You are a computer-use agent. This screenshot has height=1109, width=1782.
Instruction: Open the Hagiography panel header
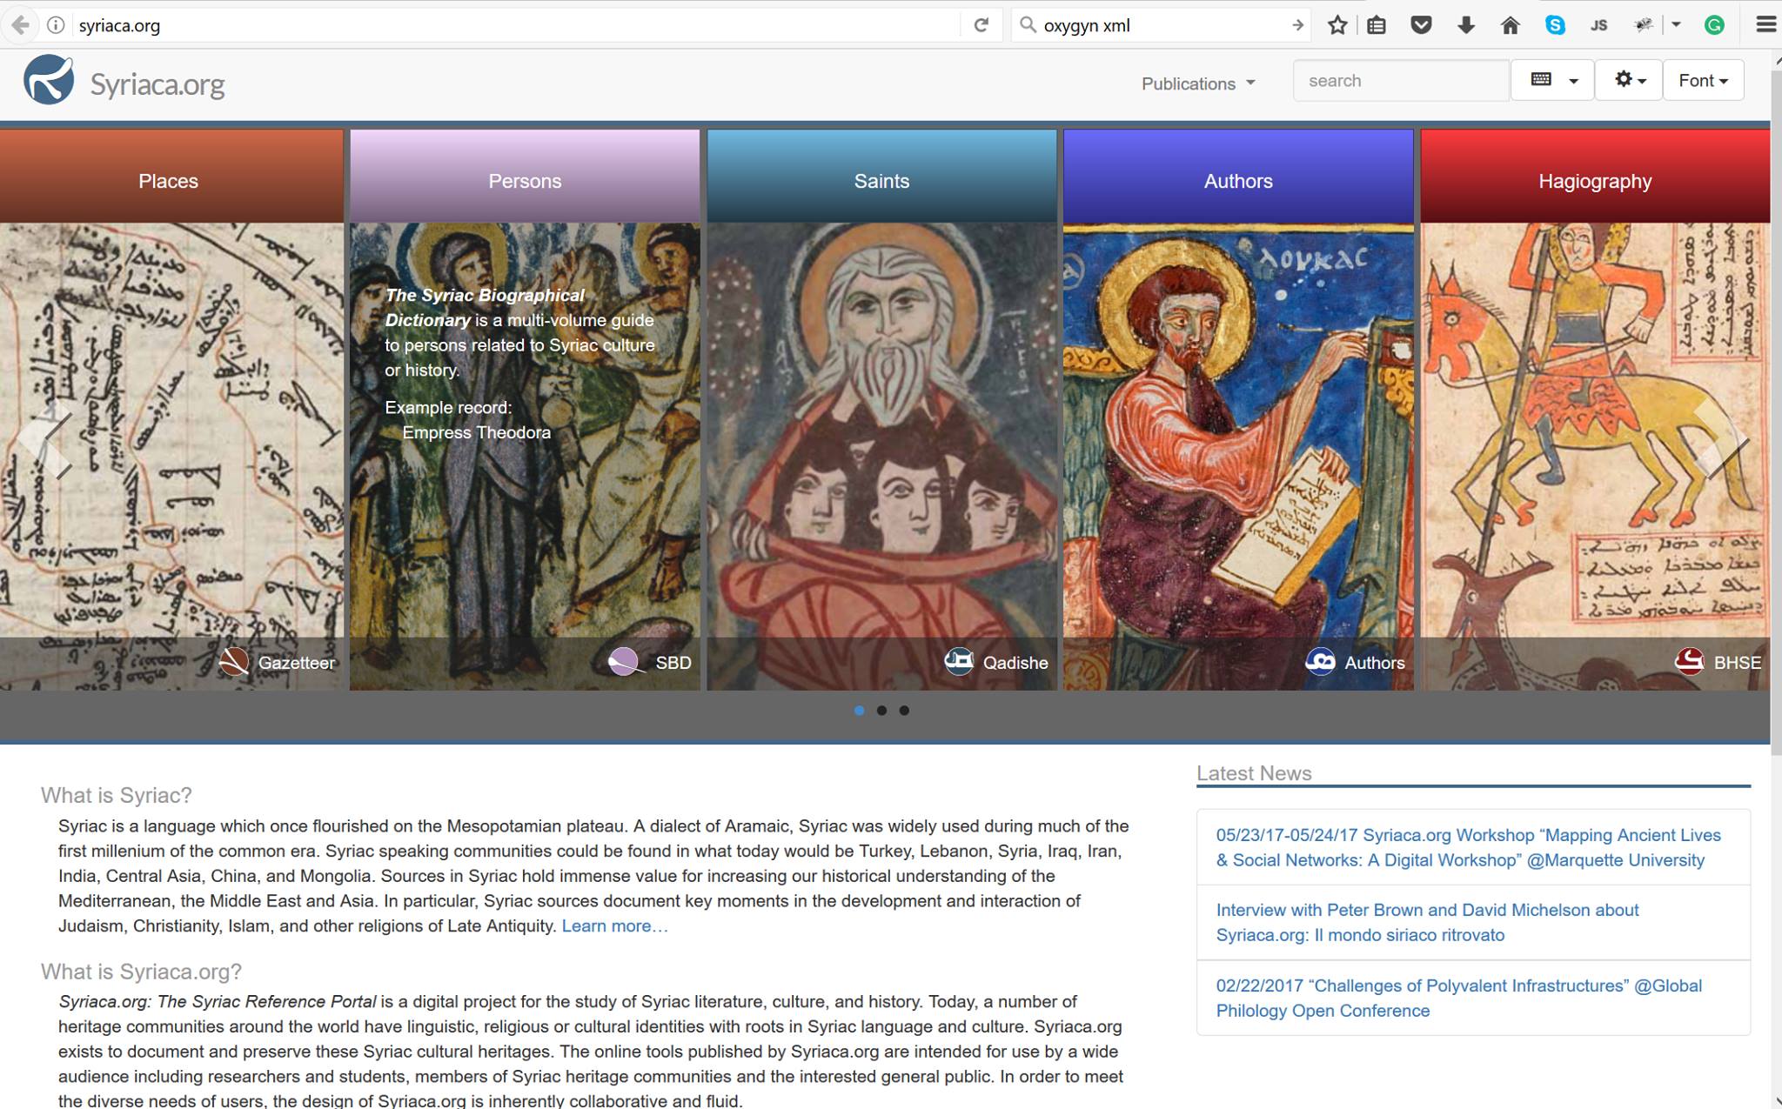point(1594,181)
